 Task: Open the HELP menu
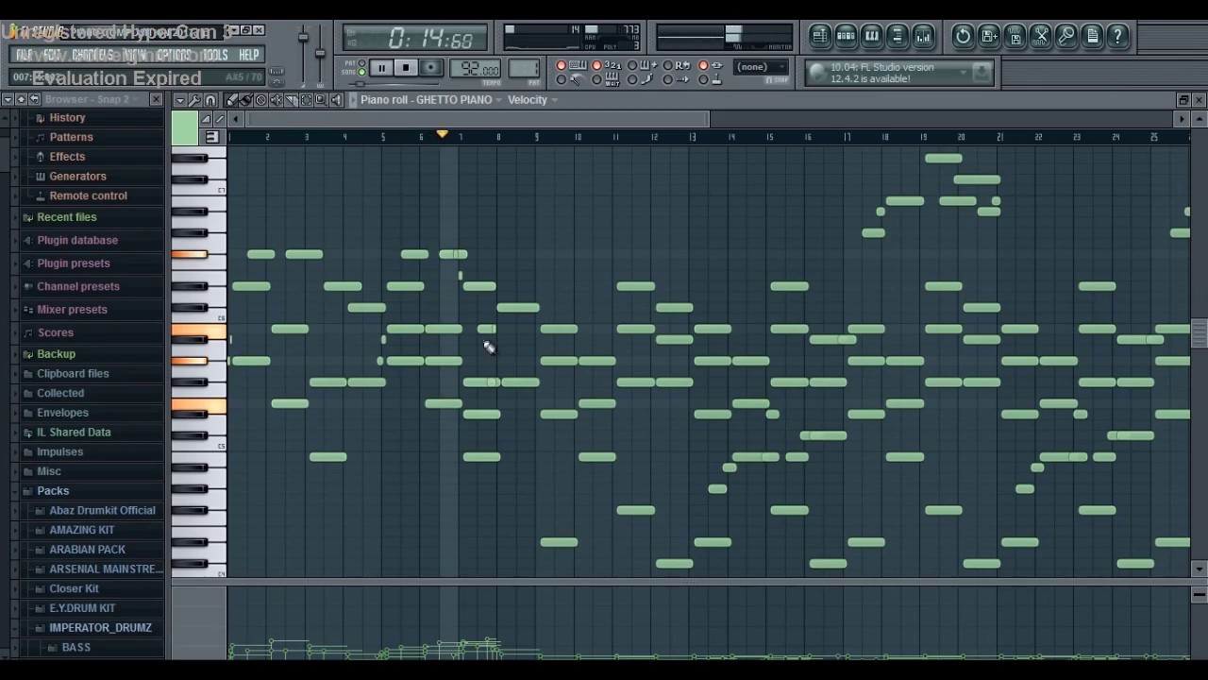pos(249,55)
